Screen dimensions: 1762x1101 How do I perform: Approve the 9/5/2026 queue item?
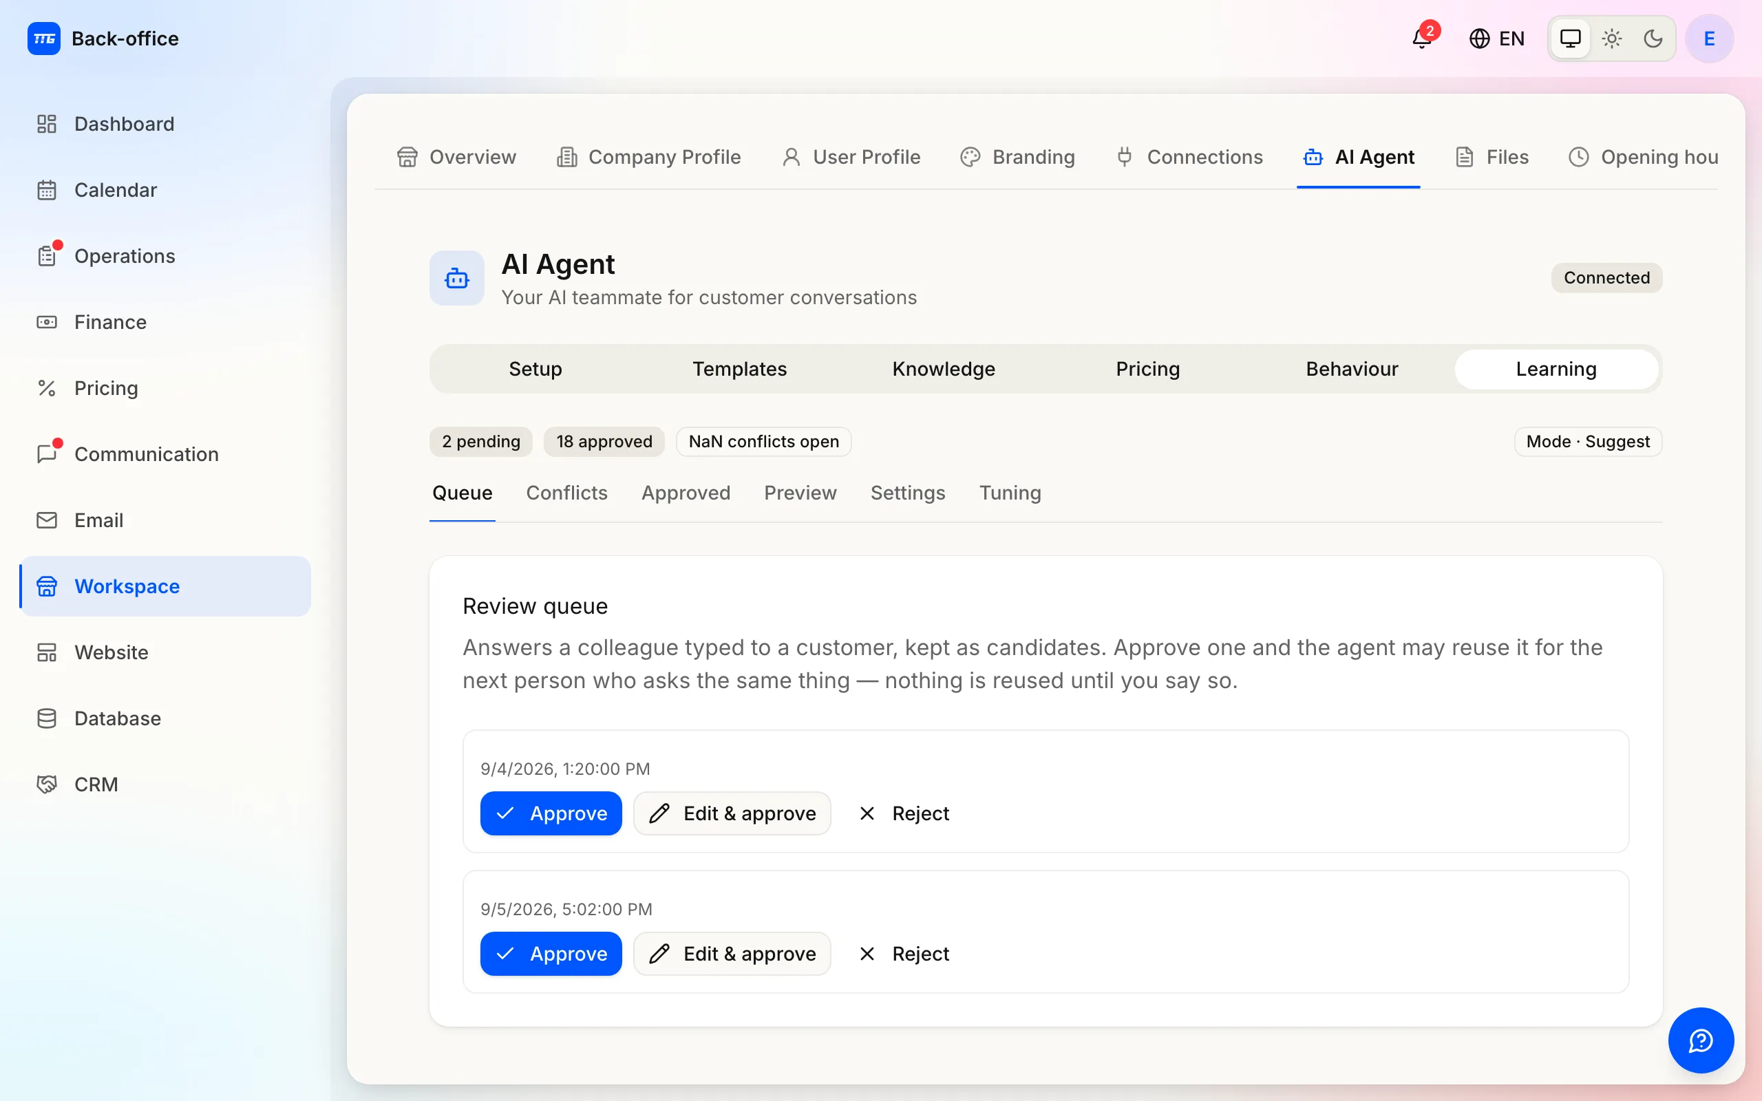(551, 954)
